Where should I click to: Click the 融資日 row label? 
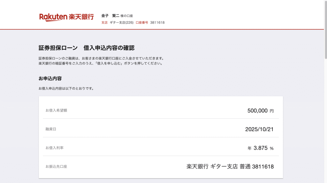point(51,129)
